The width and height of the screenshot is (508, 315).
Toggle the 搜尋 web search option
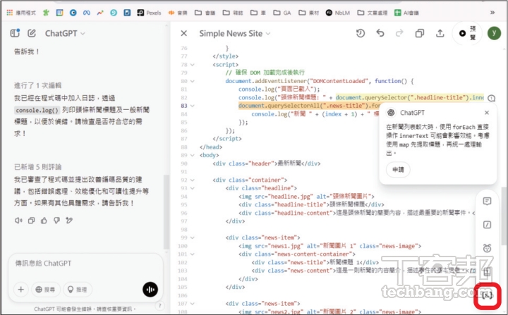coord(44,289)
